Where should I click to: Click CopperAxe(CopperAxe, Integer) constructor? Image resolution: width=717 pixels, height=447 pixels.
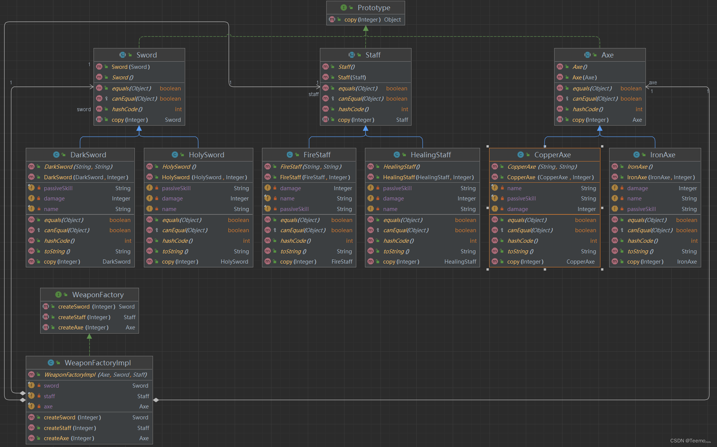point(545,177)
